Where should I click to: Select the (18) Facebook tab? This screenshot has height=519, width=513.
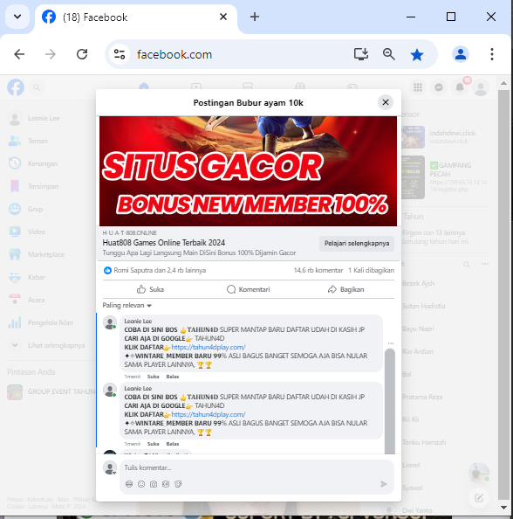pyautogui.click(x=135, y=17)
